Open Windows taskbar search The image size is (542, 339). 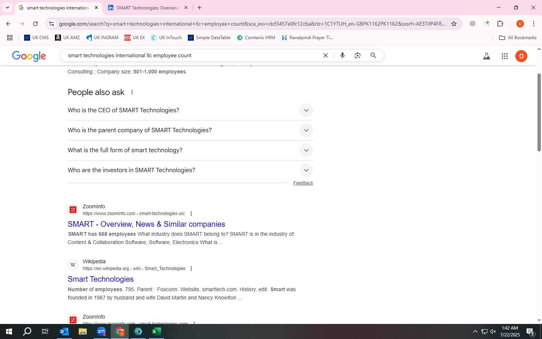(x=27, y=331)
